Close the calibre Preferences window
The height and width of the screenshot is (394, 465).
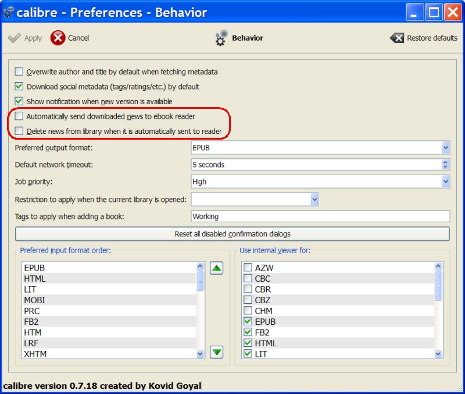coord(453,12)
